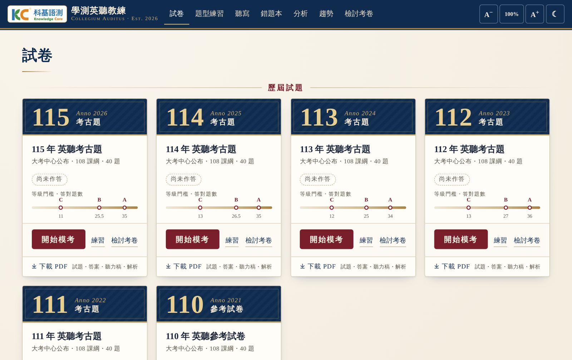Click the 112 Anno 2023 card banner
The image size is (572, 360).
(x=487, y=117)
